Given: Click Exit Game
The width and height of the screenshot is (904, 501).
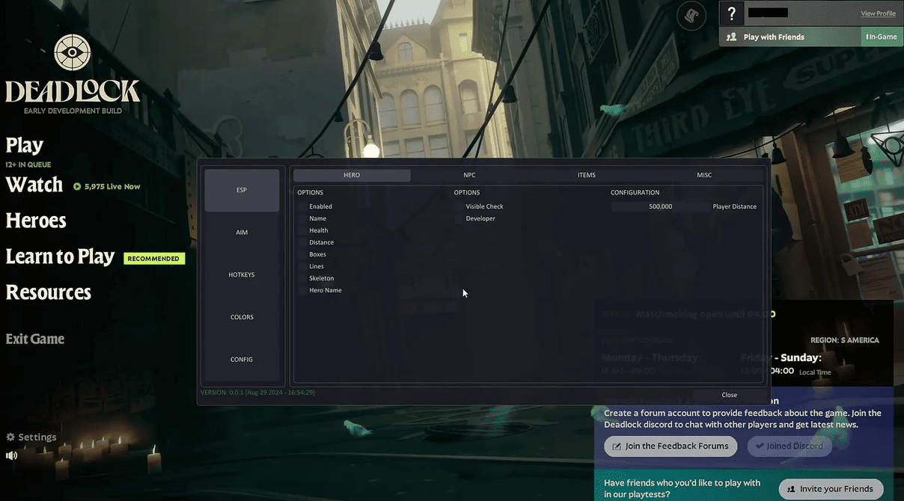Looking at the screenshot, I should [x=35, y=339].
